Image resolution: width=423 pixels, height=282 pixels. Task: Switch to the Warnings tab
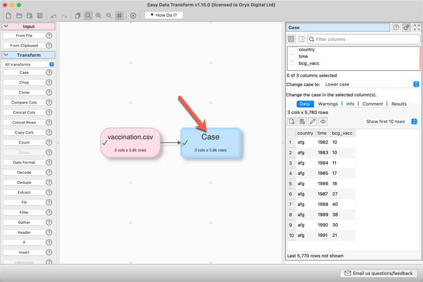tap(328, 104)
